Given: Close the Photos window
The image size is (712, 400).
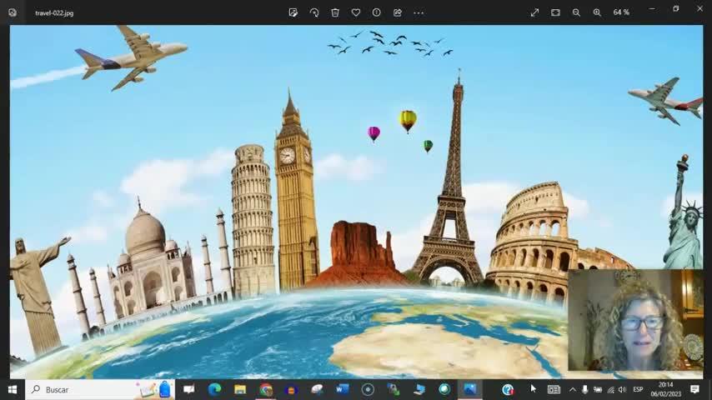Looking at the screenshot, I should tap(699, 8).
